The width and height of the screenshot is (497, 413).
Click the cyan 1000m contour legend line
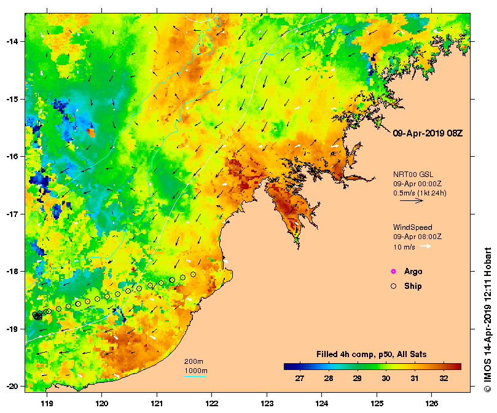click(x=195, y=377)
